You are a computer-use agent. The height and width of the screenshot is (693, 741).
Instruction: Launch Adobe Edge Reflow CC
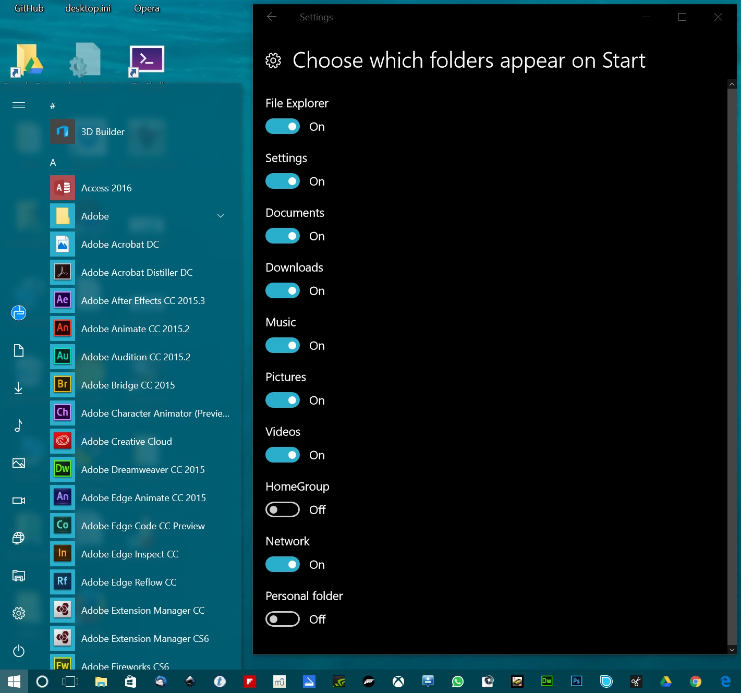point(141,582)
